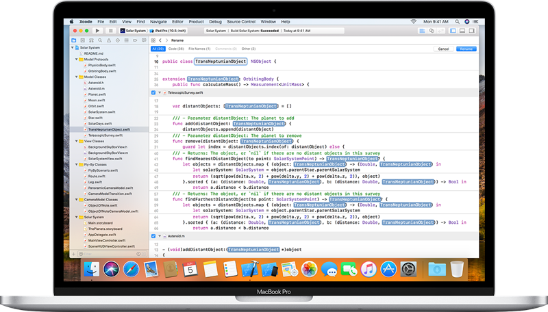Open the App Store Dock icon
This screenshot has height=312, width=548.
coord(390,269)
